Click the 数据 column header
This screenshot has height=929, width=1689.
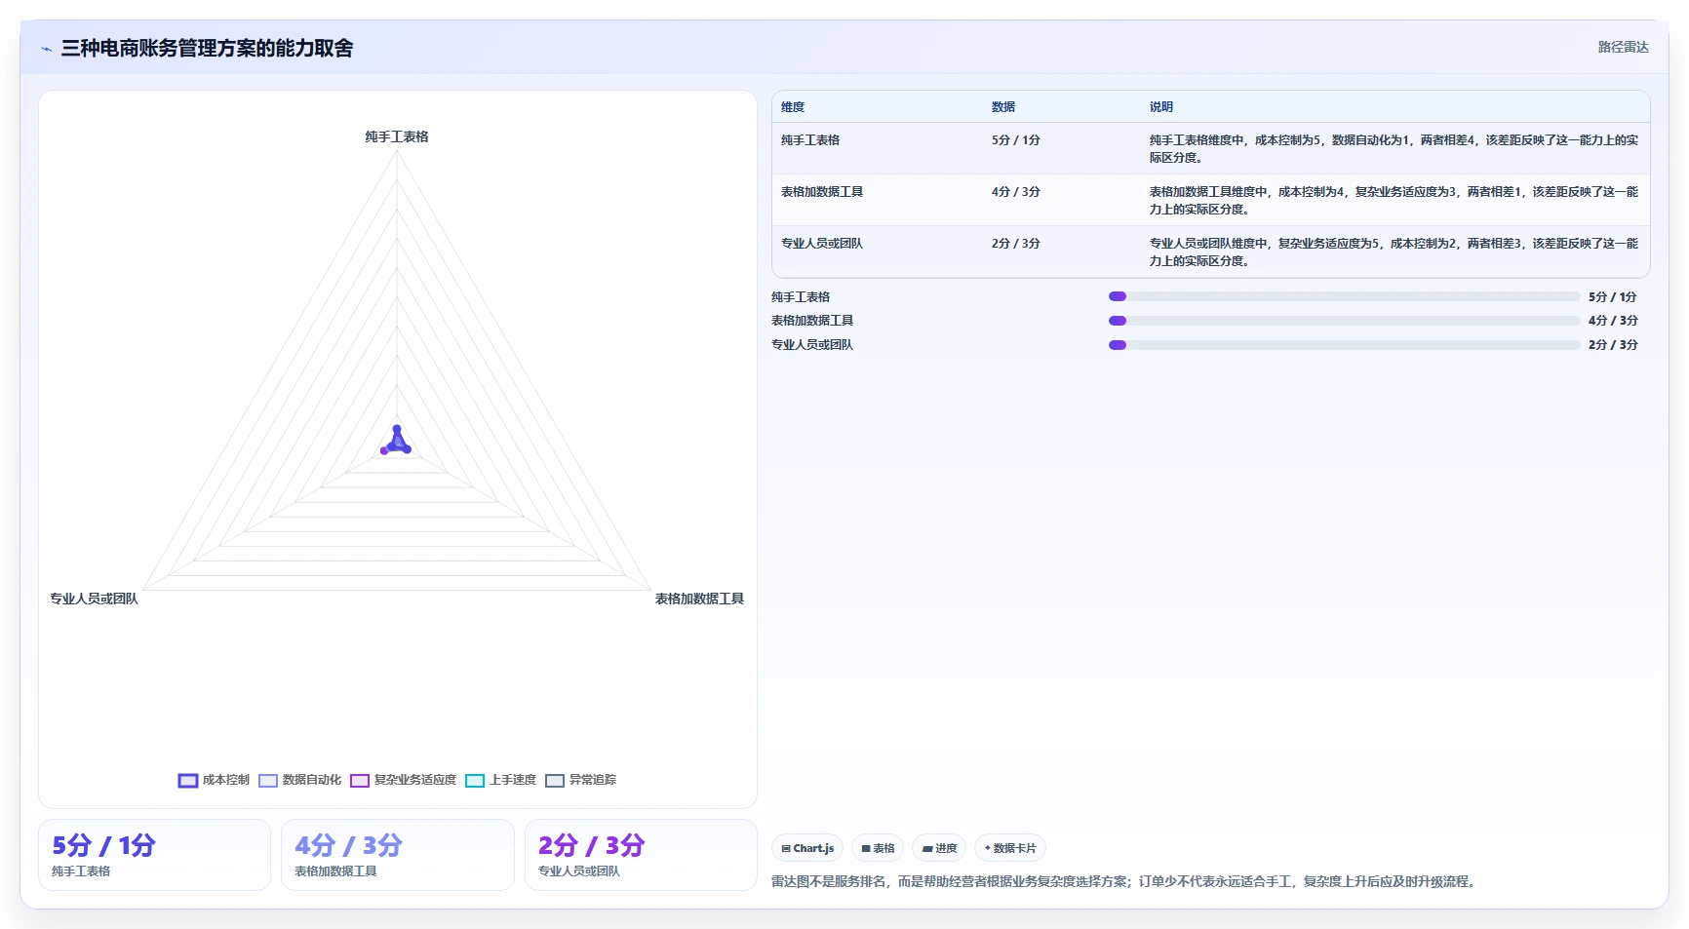(x=1003, y=107)
